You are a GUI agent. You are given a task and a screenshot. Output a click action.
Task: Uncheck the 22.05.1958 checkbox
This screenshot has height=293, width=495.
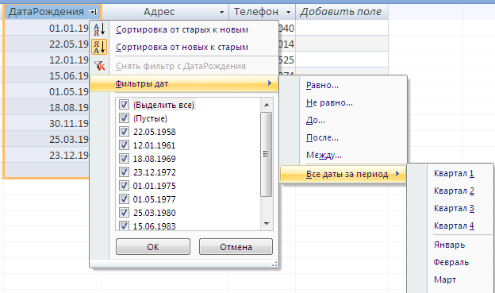(x=124, y=132)
